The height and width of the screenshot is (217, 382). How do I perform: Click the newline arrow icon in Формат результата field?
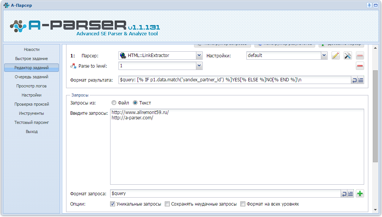354,80
